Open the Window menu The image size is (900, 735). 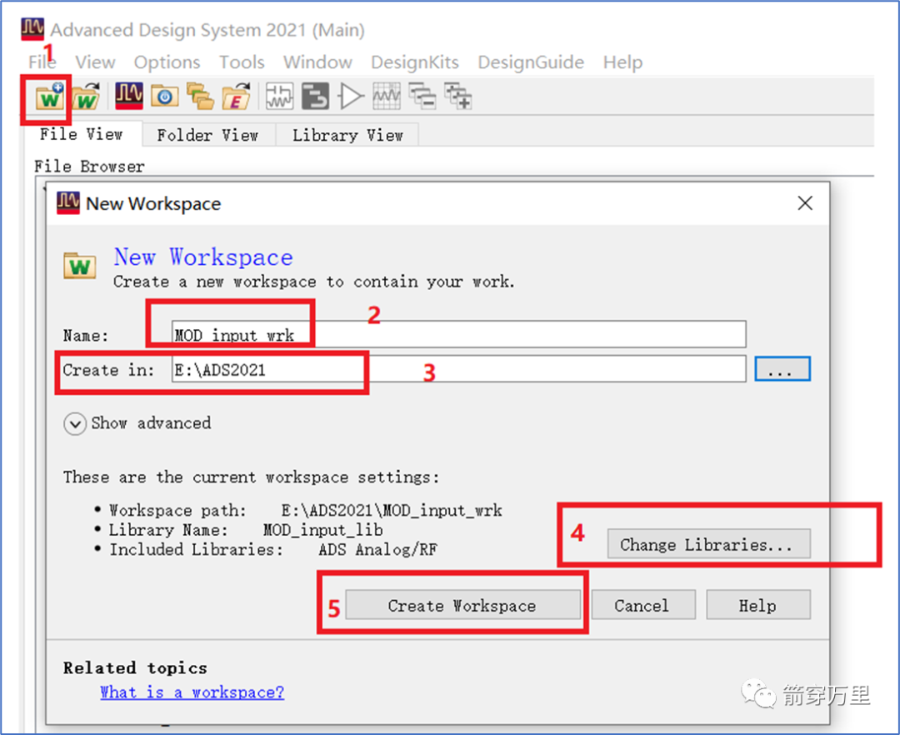point(317,62)
